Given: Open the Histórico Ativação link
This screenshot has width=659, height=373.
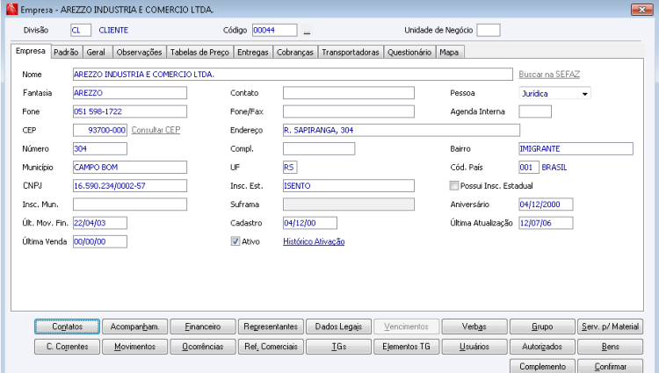Looking at the screenshot, I should (314, 241).
